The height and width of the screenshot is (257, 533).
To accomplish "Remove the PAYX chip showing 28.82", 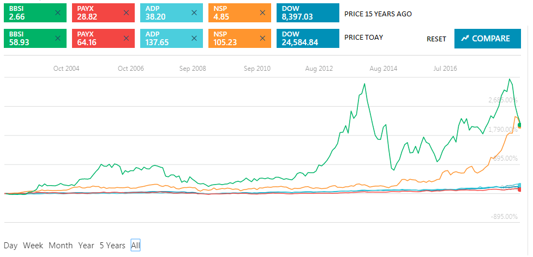I will [127, 13].
